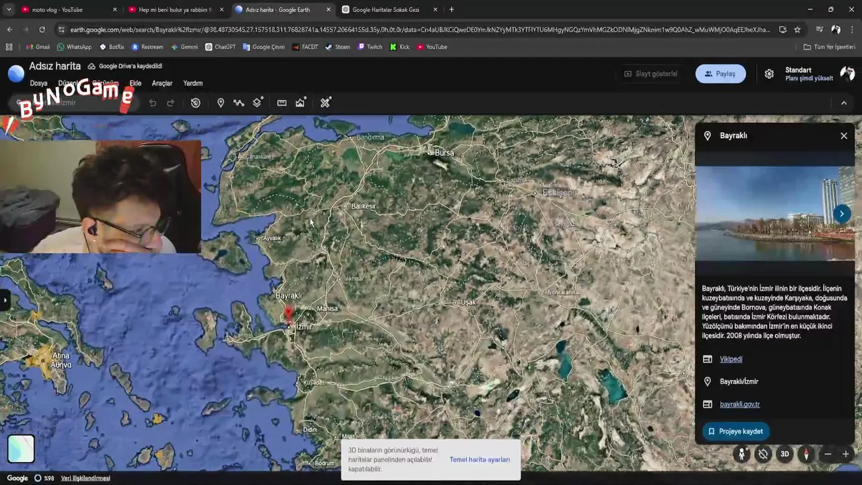Open the Tüm Yer İşaretleri folder
The image size is (862, 485).
(829, 47)
